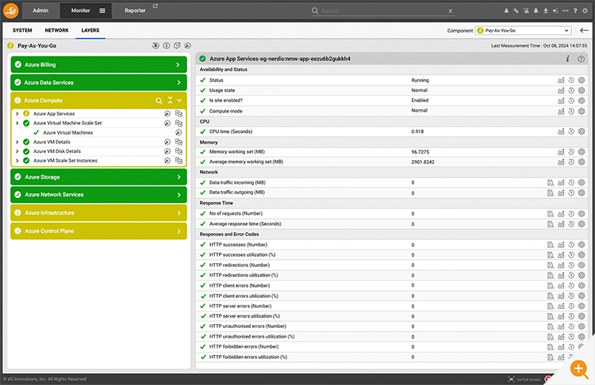The image size is (595, 385).
Task: Open history icon for Average response time
Action: pos(571,224)
